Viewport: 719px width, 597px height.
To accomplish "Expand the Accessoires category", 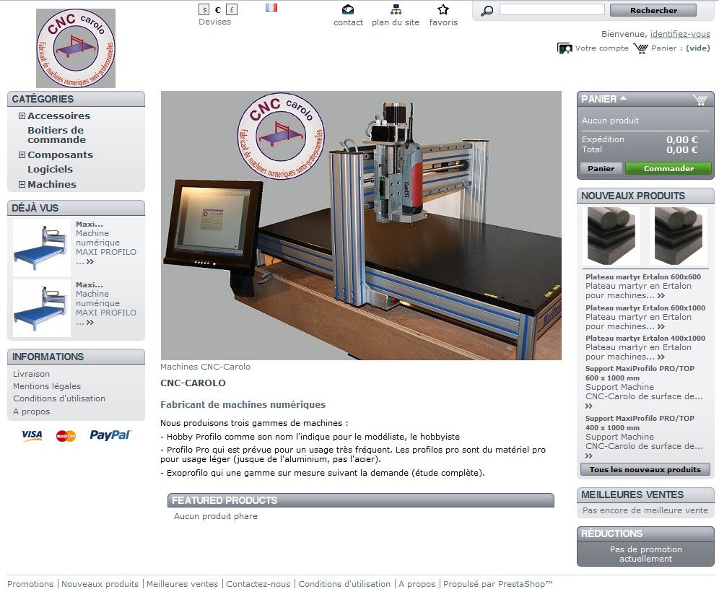I will [x=21, y=116].
